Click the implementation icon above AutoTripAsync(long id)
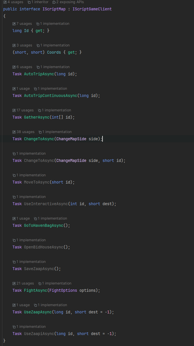The image size is (194, 346). point(38,67)
